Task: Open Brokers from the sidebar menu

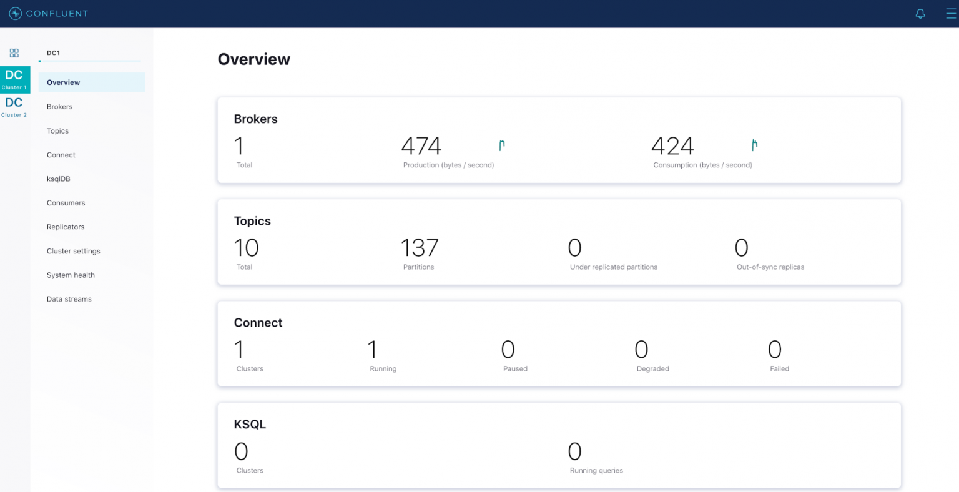Action: tap(59, 106)
